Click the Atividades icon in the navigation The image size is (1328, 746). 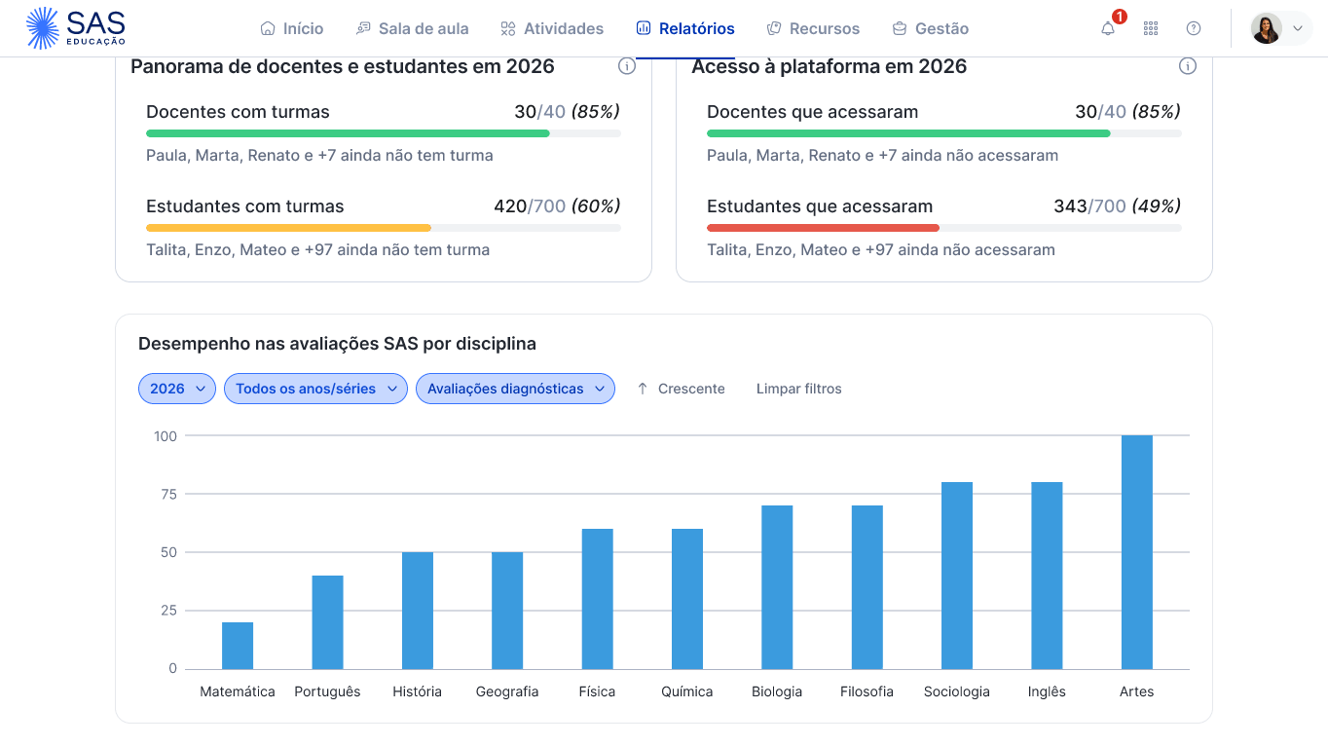pos(507,28)
